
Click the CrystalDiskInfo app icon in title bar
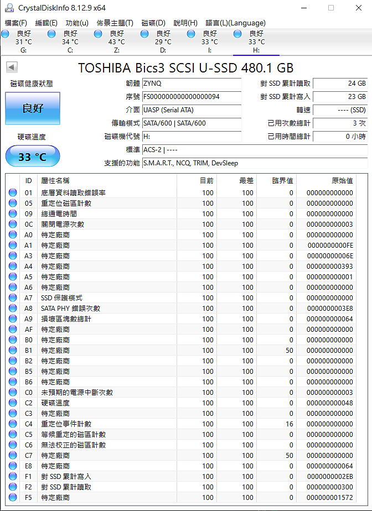point(9,8)
